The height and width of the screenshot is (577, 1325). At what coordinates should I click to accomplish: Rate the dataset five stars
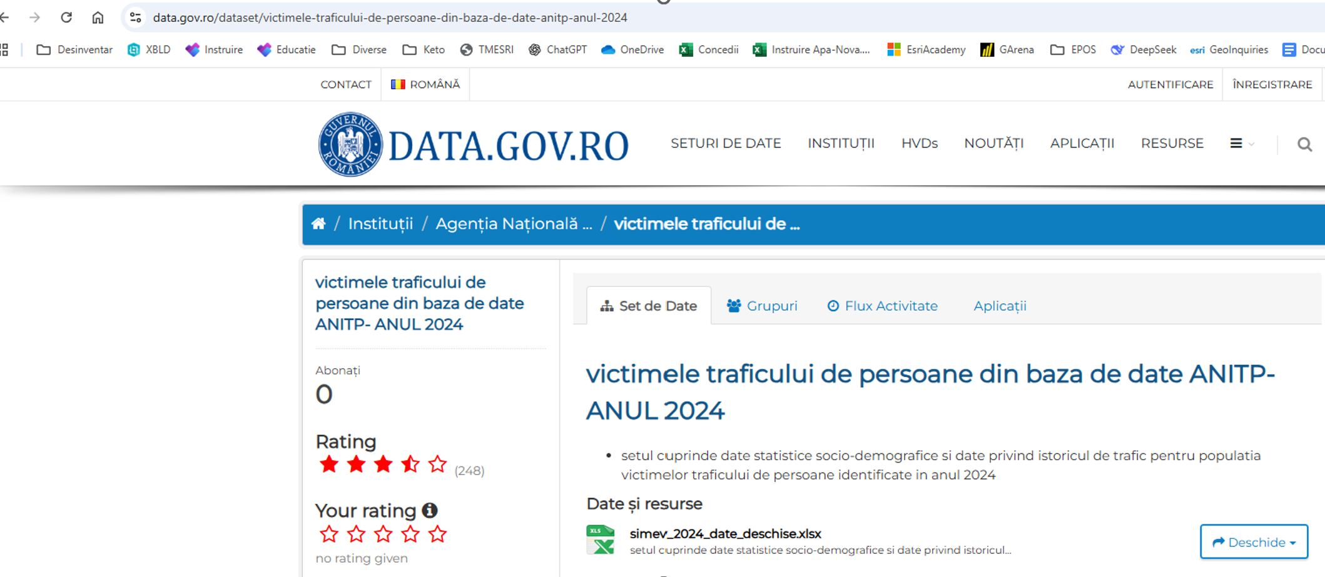point(437,534)
